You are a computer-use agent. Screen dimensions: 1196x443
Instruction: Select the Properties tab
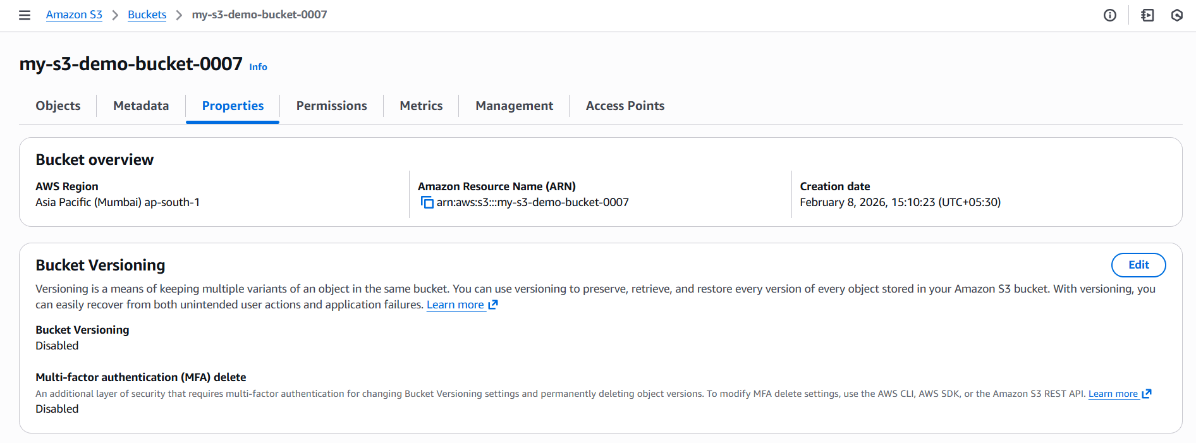click(233, 106)
